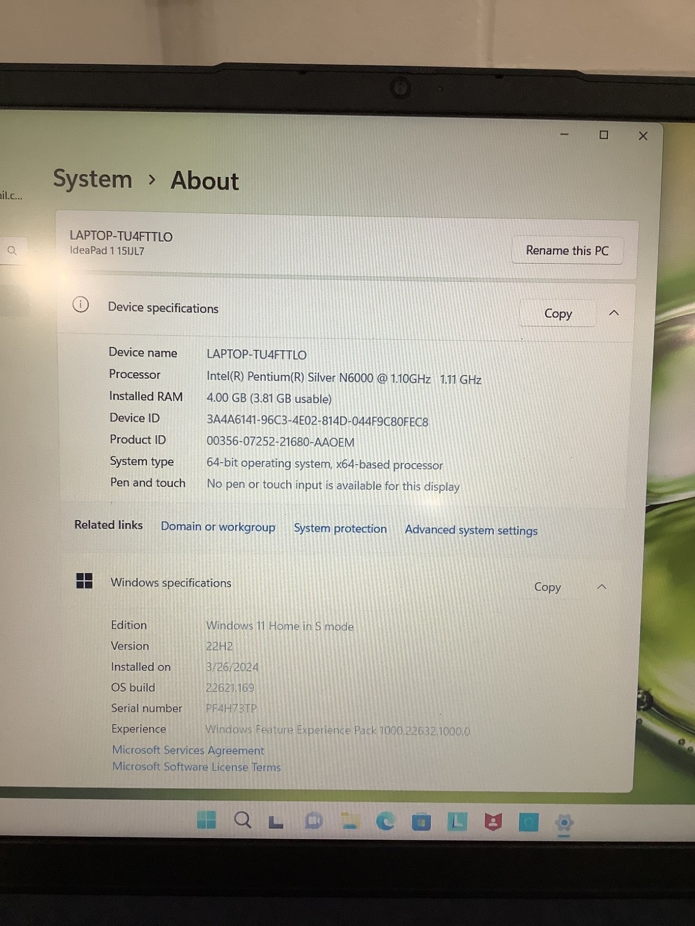Maximize the Settings window

[x=603, y=135]
